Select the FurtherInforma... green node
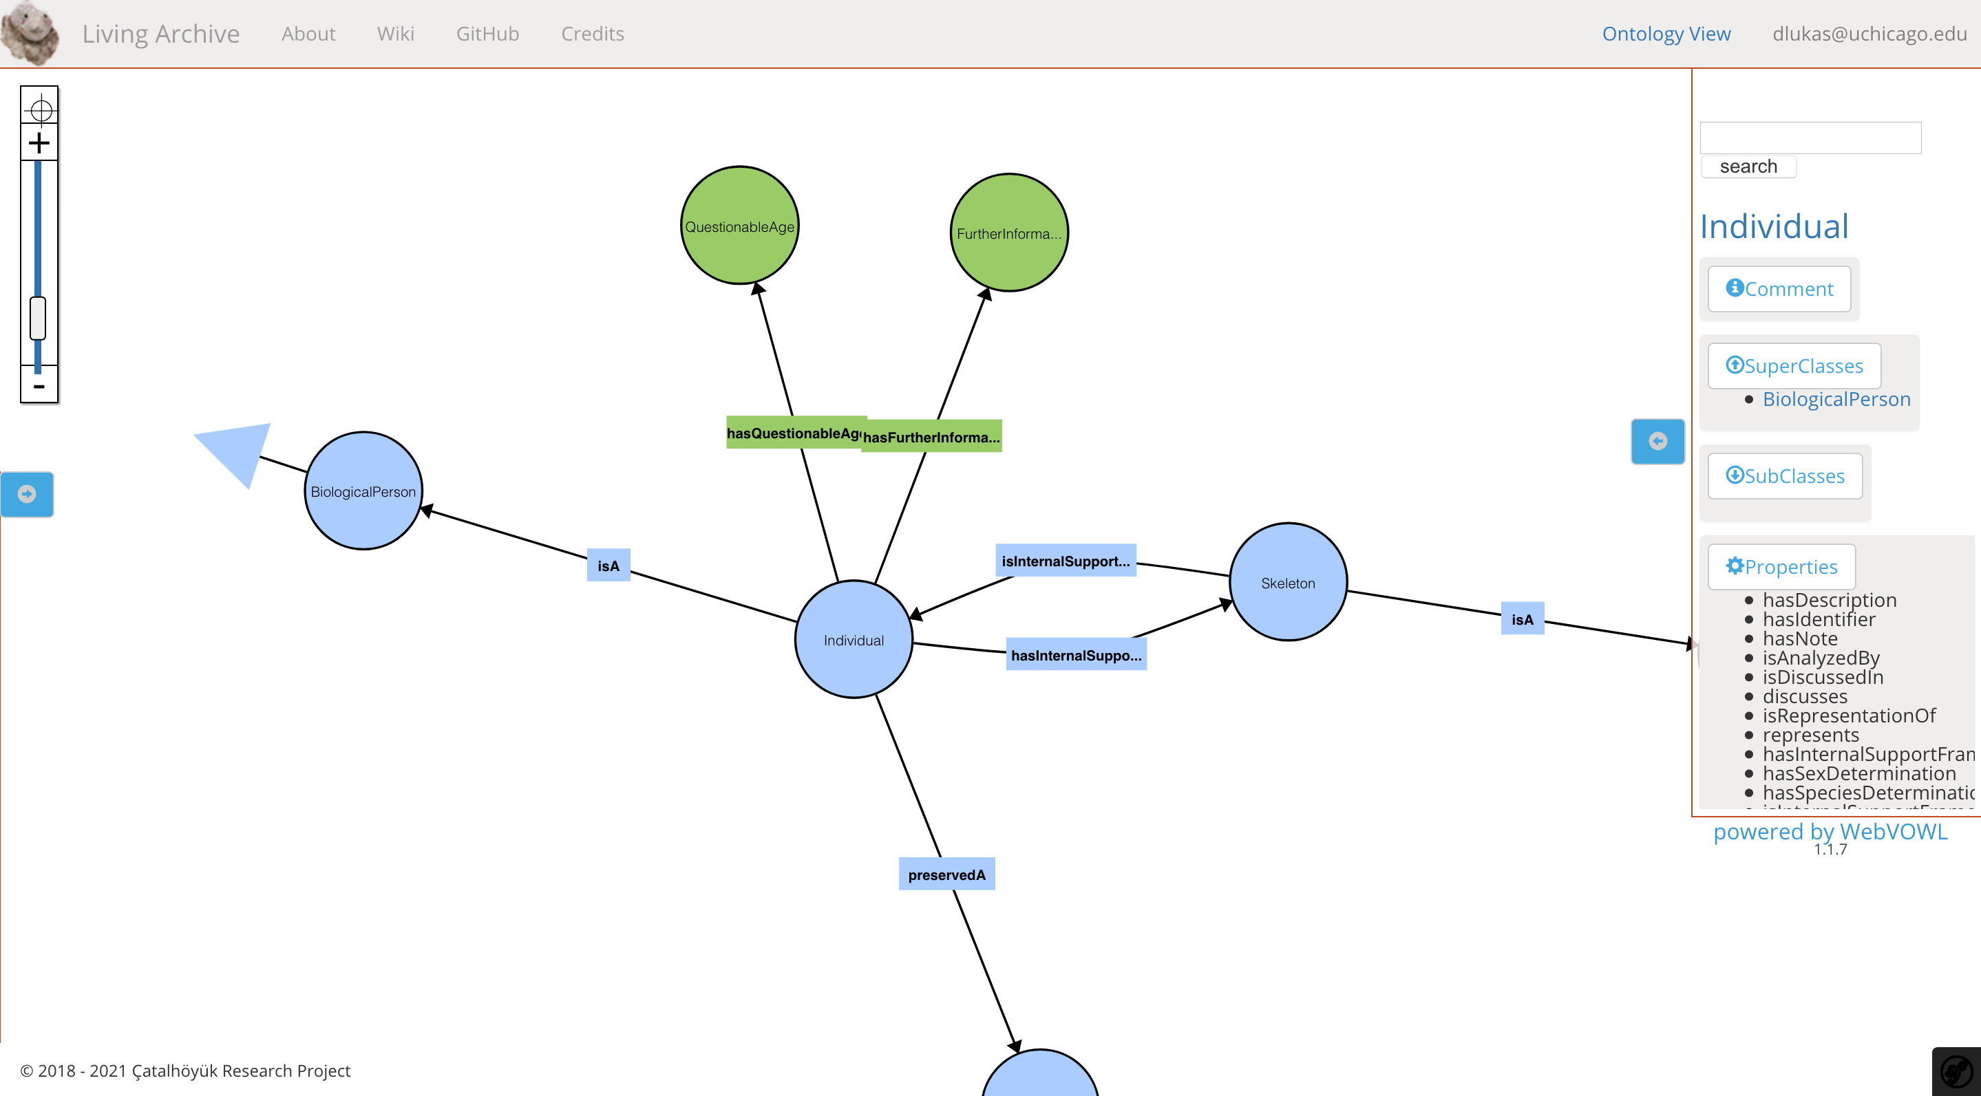1981x1096 pixels. (x=1009, y=233)
